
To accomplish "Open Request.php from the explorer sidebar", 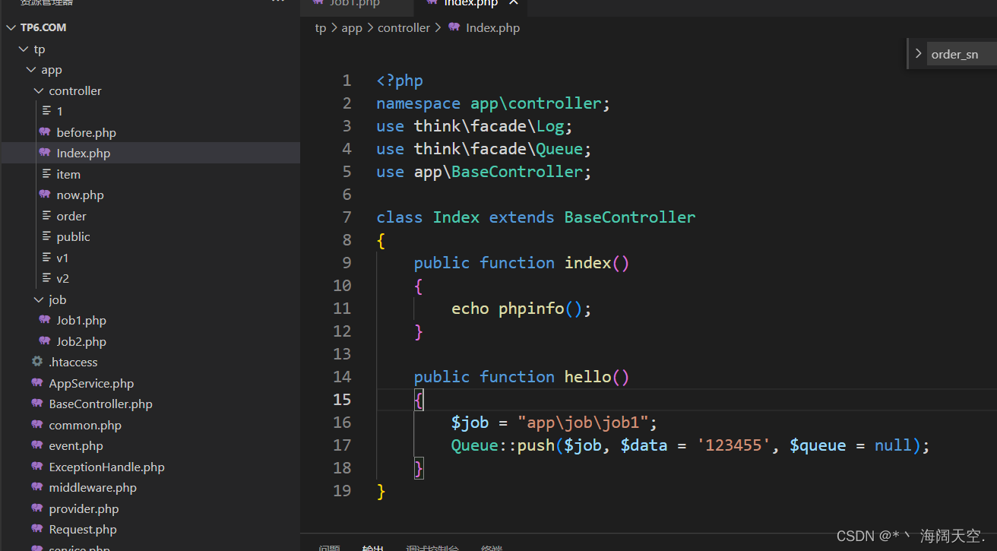I will click(84, 529).
